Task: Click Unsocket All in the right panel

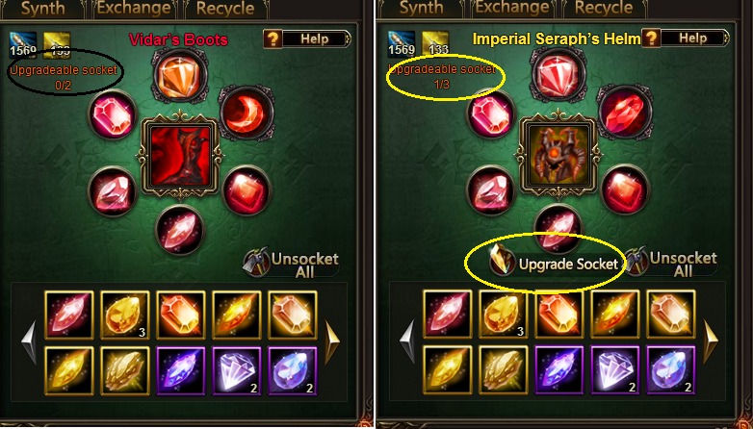Action: [670, 264]
